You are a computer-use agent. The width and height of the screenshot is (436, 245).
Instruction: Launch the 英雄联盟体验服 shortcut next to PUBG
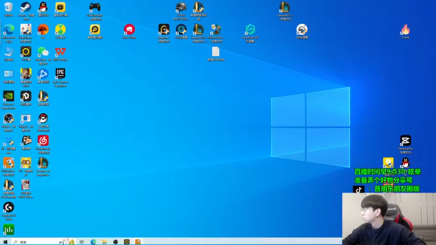tap(198, 7)
